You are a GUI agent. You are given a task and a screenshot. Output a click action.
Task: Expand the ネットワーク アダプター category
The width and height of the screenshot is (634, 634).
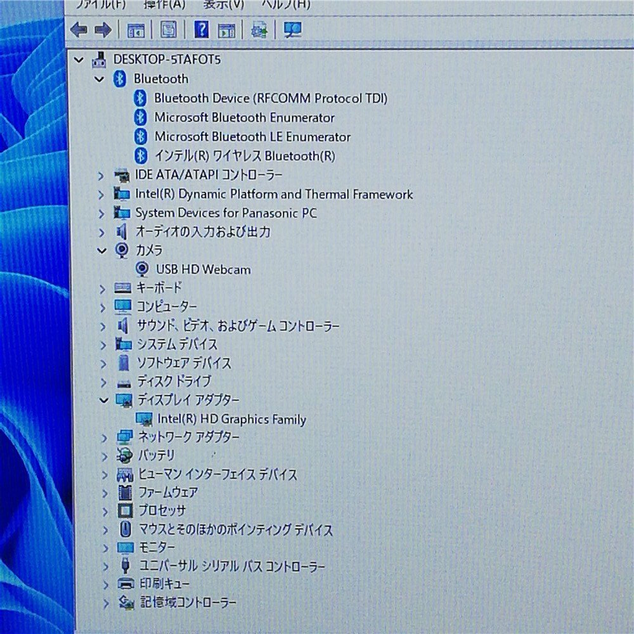click(x=105, y=438)
